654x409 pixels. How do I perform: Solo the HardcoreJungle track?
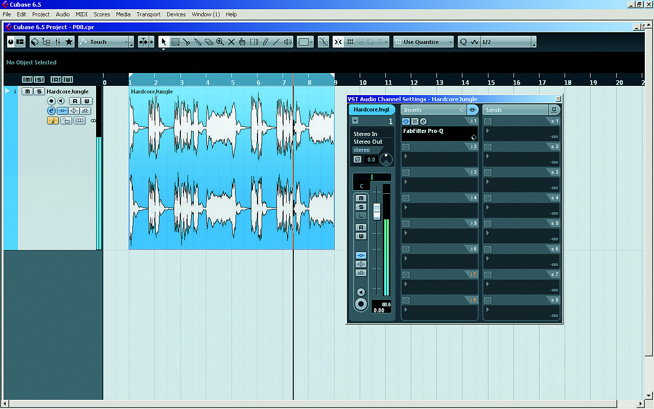tap(38, 92)
